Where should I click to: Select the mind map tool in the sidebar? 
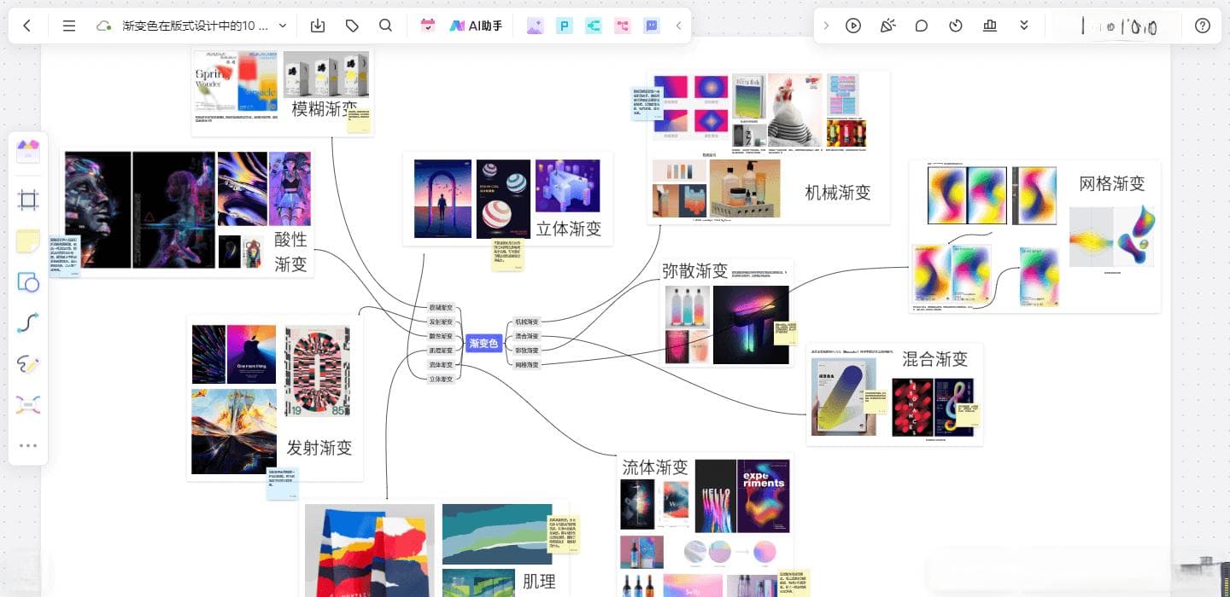28,405
